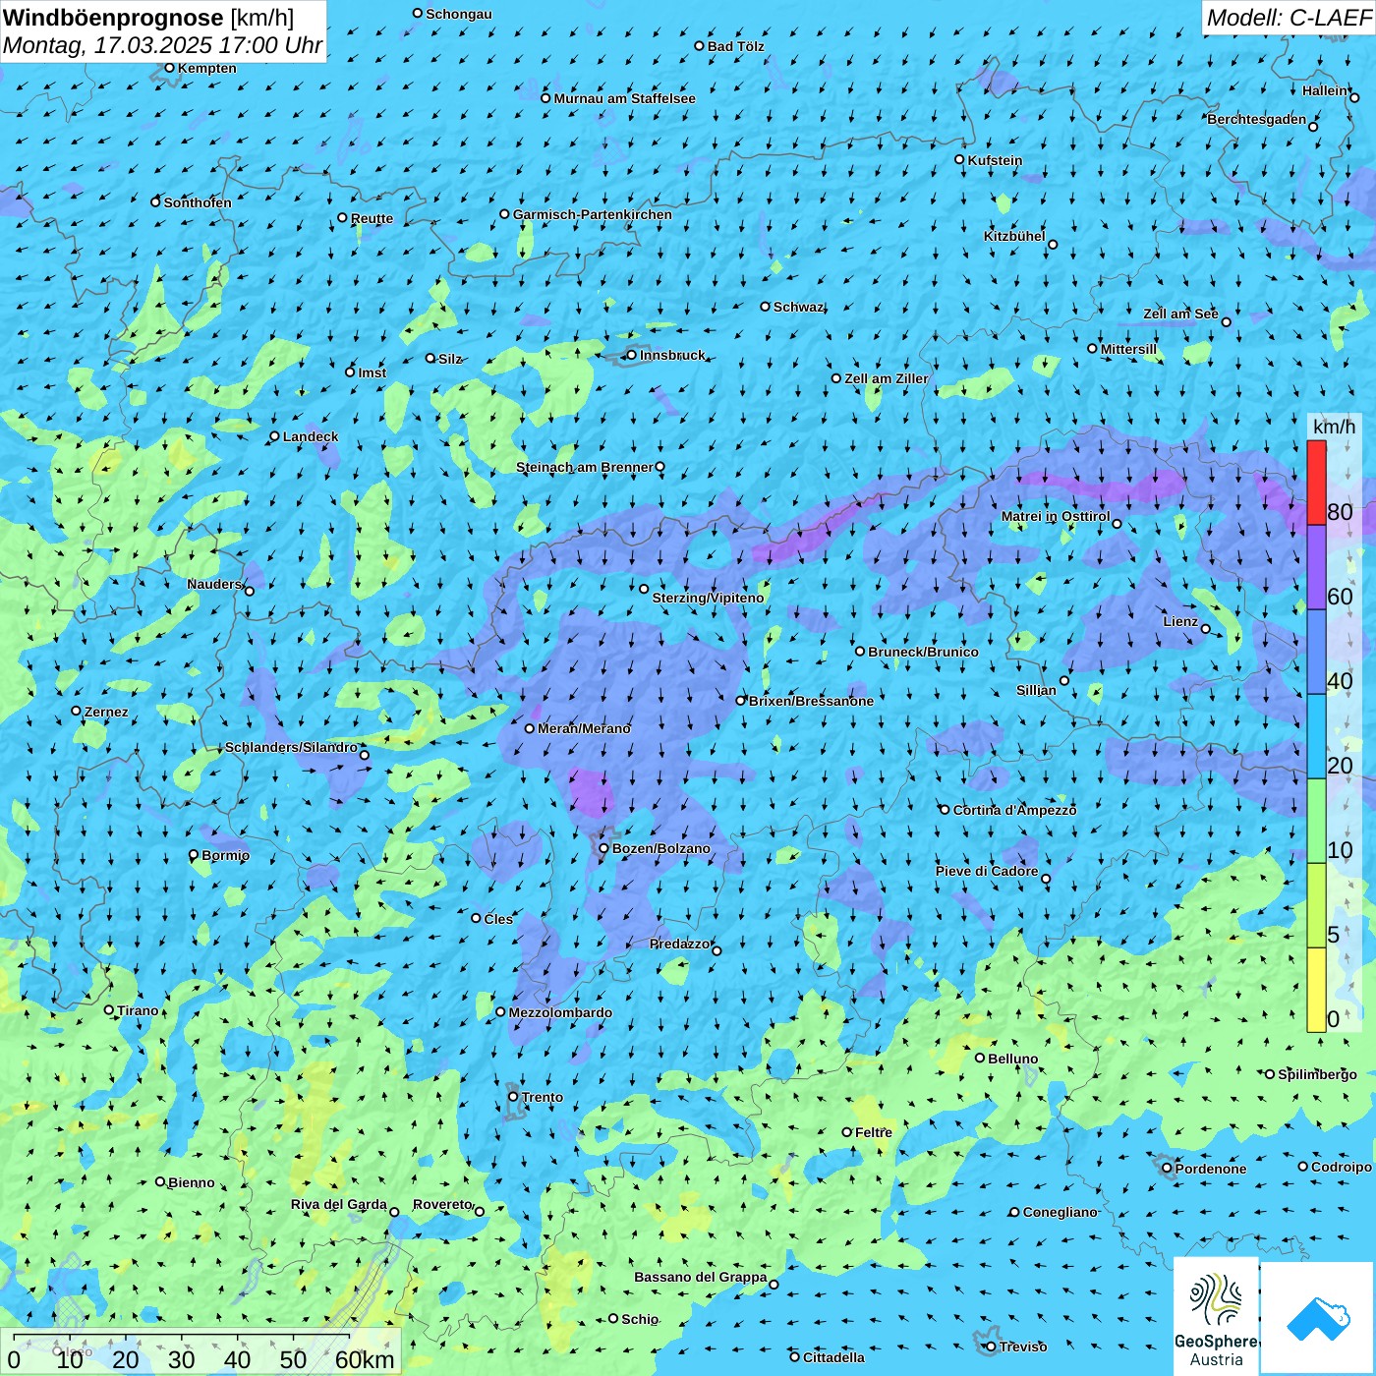Click the 'Pieve di Cadore' label
This screenshot has width=1376, height=1376.
[x=987, y=871]
